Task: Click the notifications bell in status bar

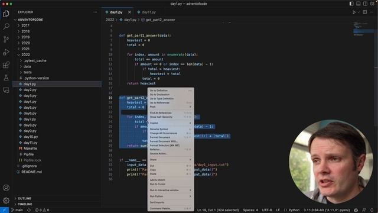Action: coord(372,210)
